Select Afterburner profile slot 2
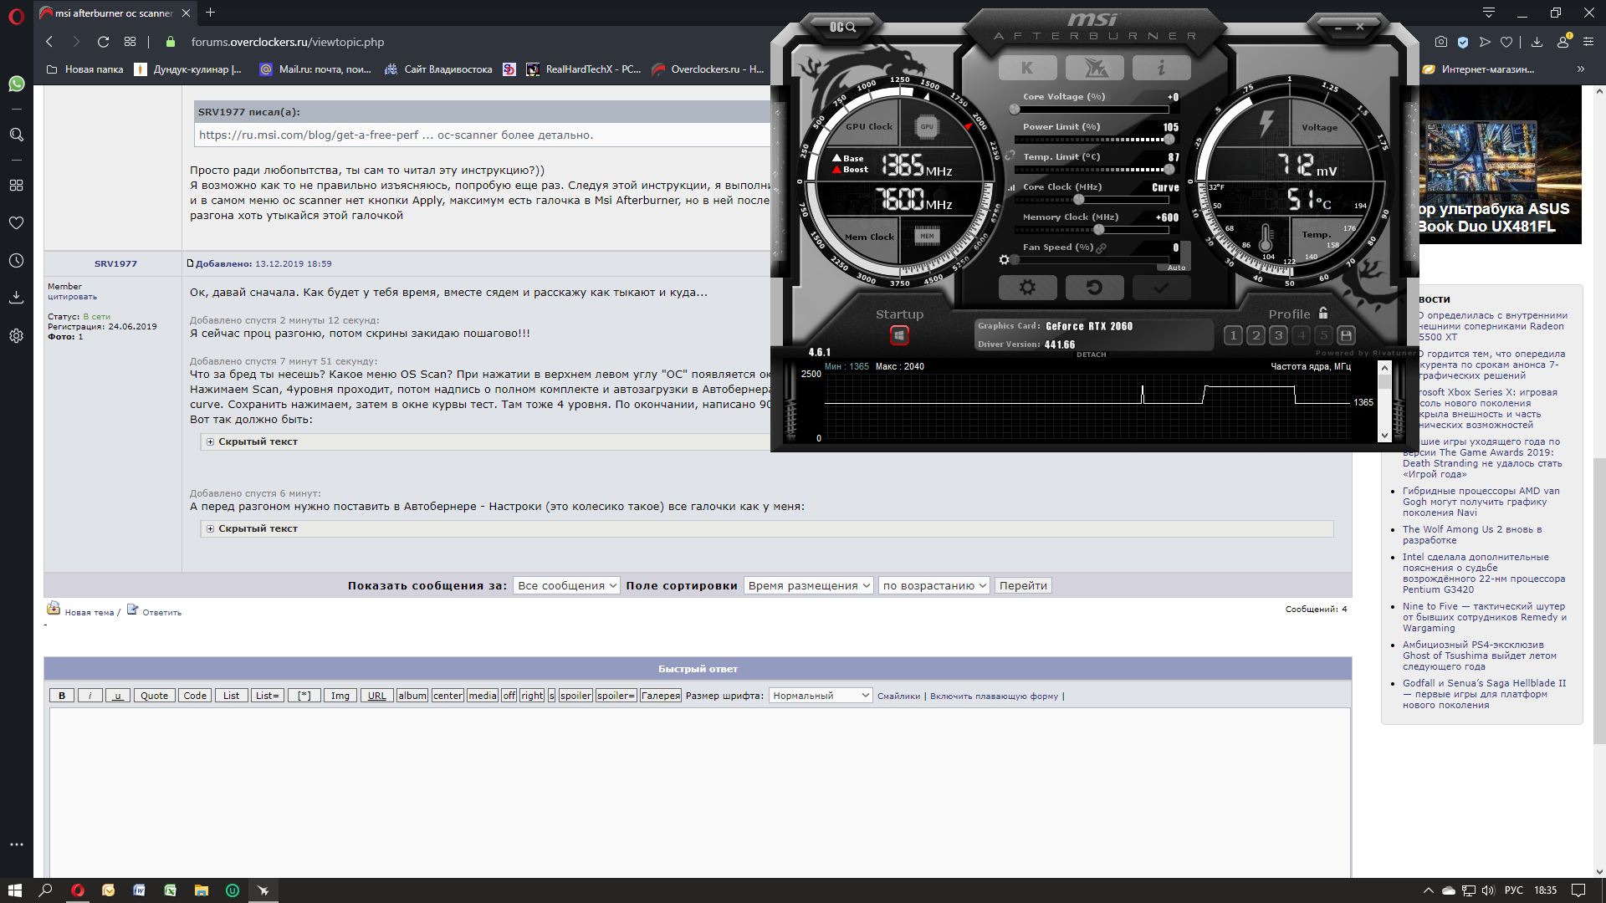The height and width of the screenshot is (903, 1606). [x=1256, y=335]
